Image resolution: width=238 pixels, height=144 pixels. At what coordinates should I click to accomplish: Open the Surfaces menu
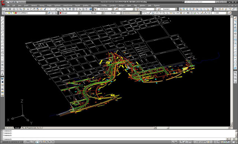pos(57,6)
